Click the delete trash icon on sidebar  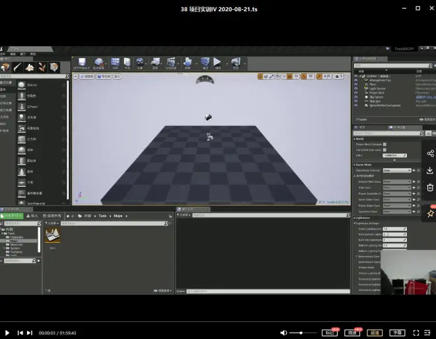click(x=431, y=187)
